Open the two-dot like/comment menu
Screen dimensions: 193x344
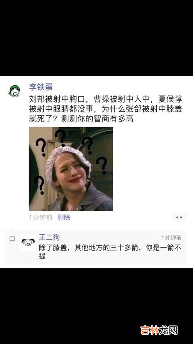(179, 217)
